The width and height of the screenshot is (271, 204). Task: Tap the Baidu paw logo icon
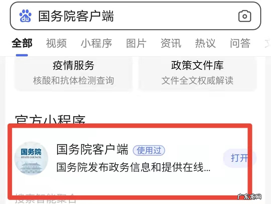click(x=25, y=16)
